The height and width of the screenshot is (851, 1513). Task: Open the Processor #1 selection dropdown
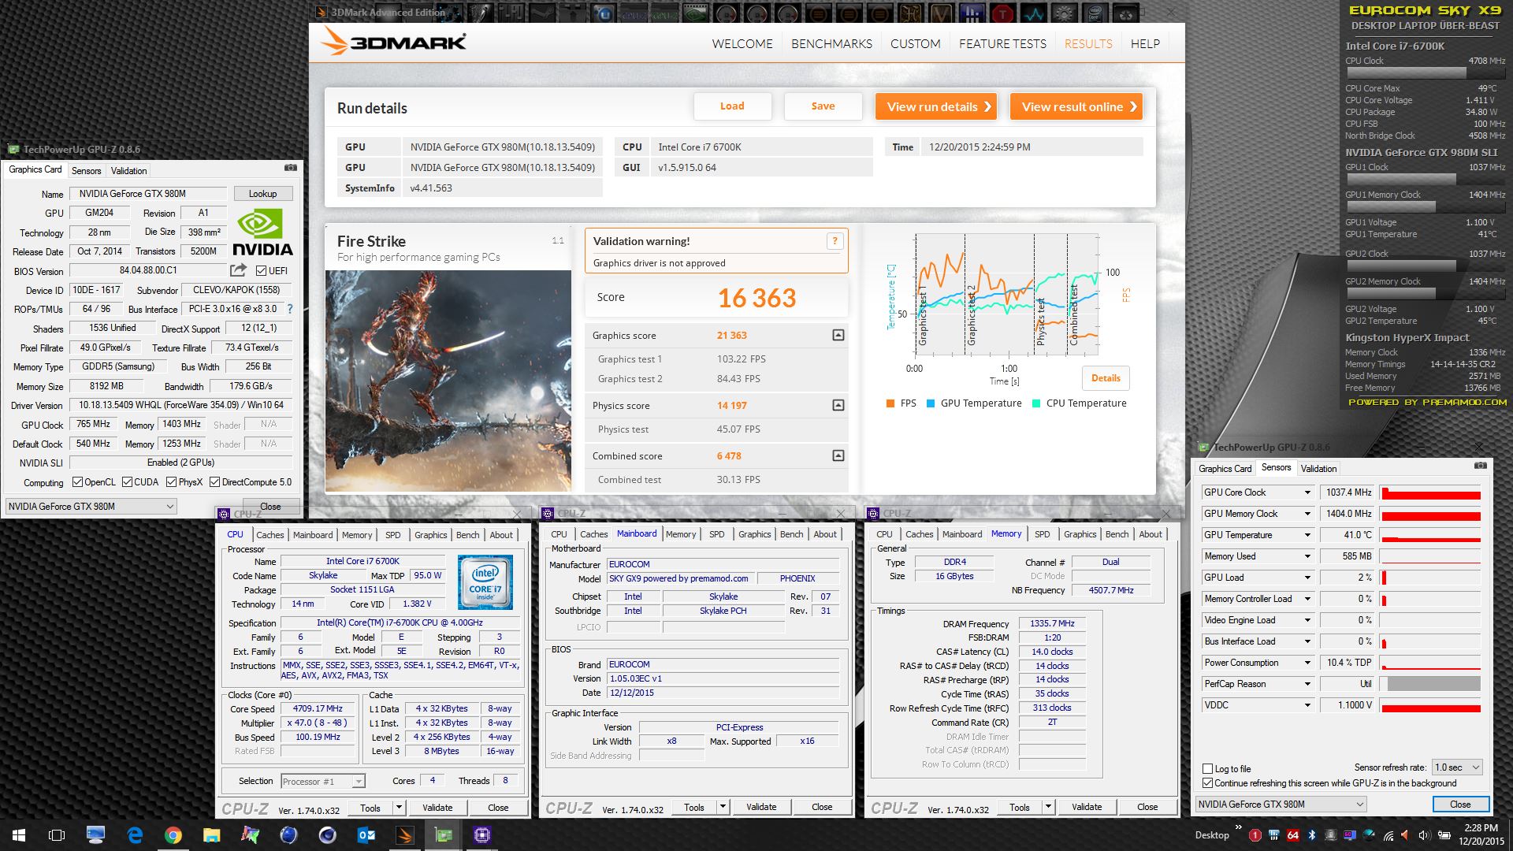point(323,782)
